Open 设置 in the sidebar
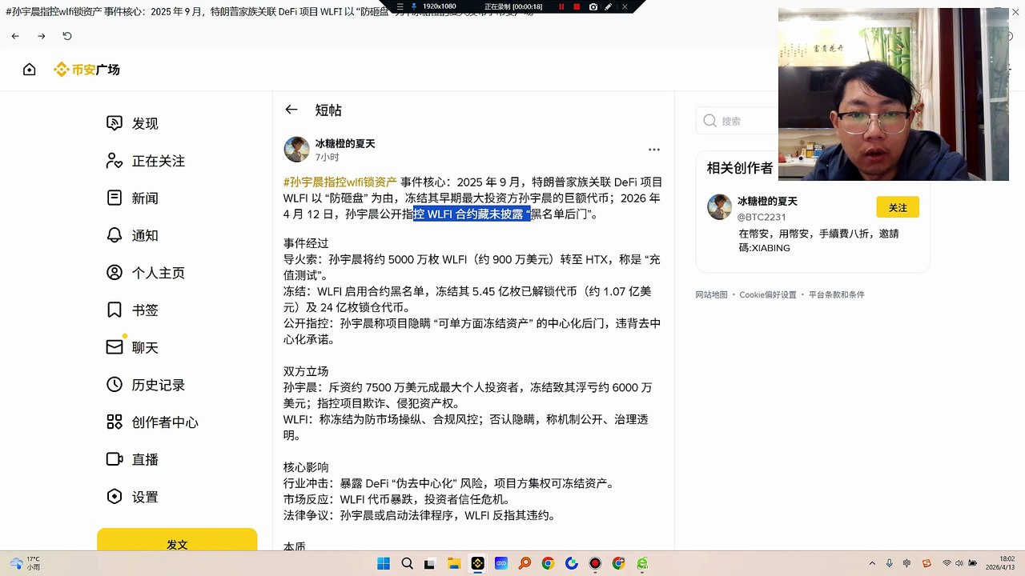Viewport: 1025px width, 576px height. 133,497
